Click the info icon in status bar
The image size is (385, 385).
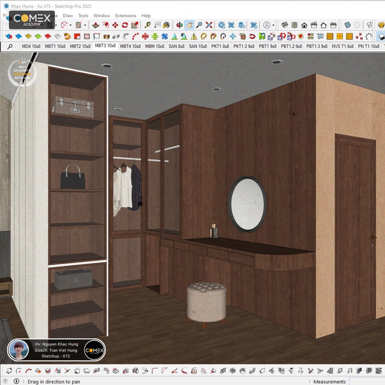[16, 381]
